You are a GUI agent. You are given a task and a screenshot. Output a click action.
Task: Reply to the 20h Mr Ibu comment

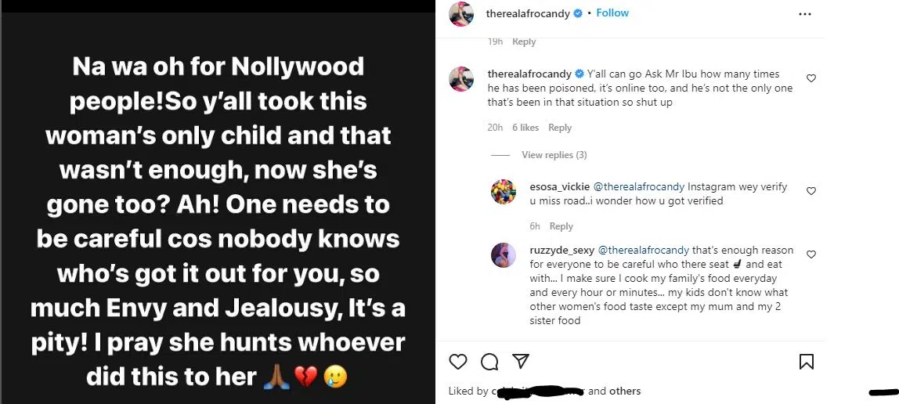(x=560, y=128)
